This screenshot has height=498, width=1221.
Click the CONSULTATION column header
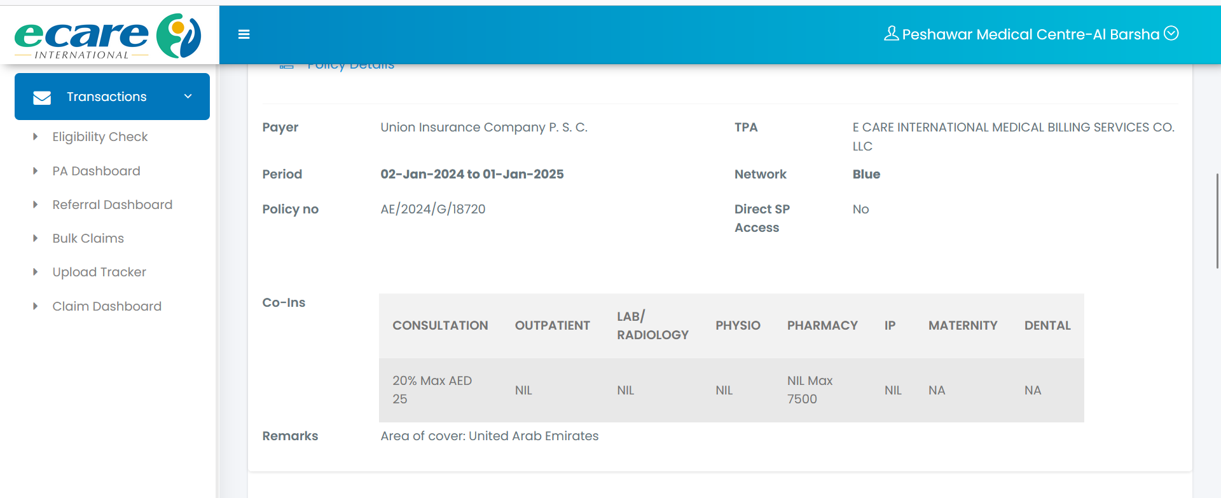(x=440, y=325)
